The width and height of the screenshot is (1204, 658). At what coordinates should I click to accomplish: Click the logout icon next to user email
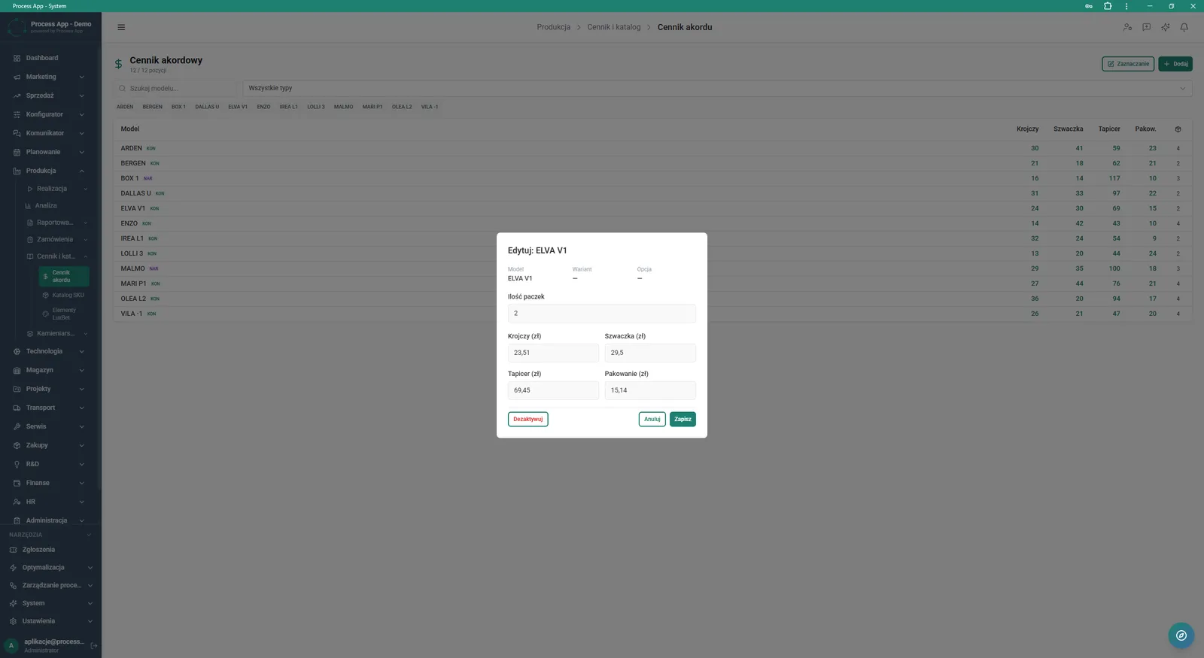[x=94, y=645]
